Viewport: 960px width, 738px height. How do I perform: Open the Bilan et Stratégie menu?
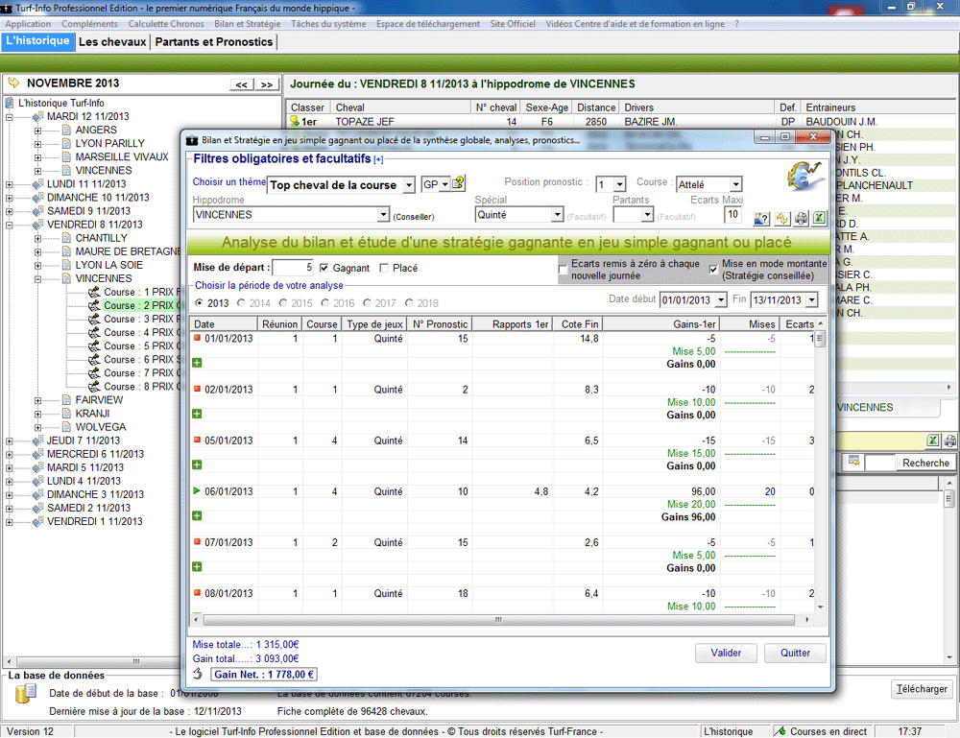tap(248, 24)
